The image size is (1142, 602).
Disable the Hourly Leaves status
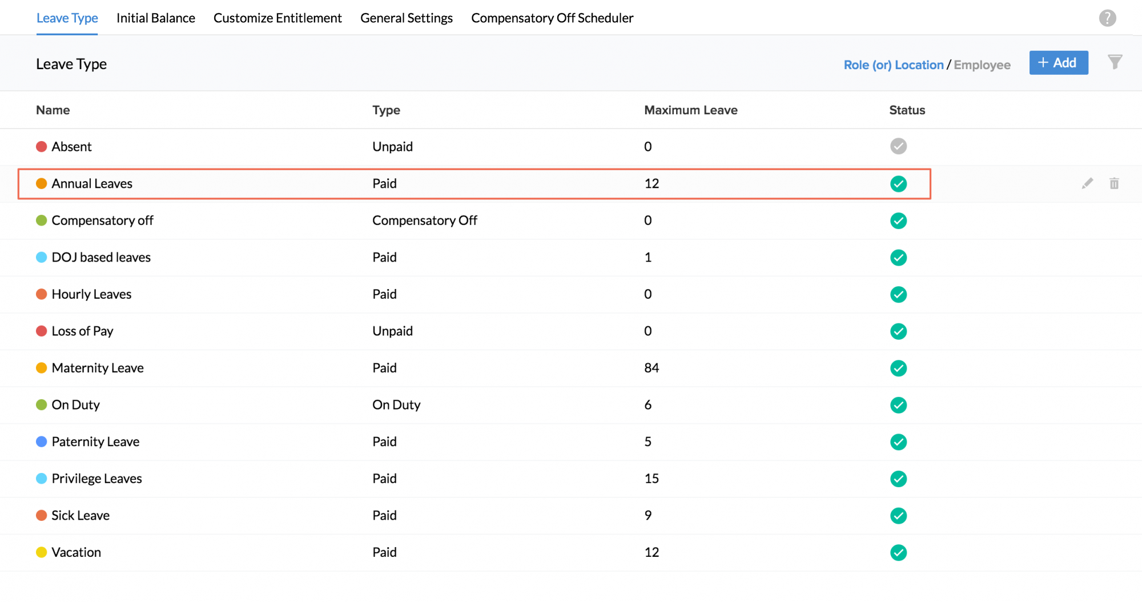tap(898, 295)
